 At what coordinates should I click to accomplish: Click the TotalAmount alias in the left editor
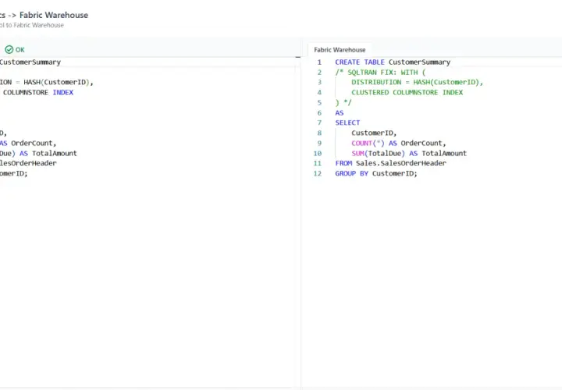point(55,154)
